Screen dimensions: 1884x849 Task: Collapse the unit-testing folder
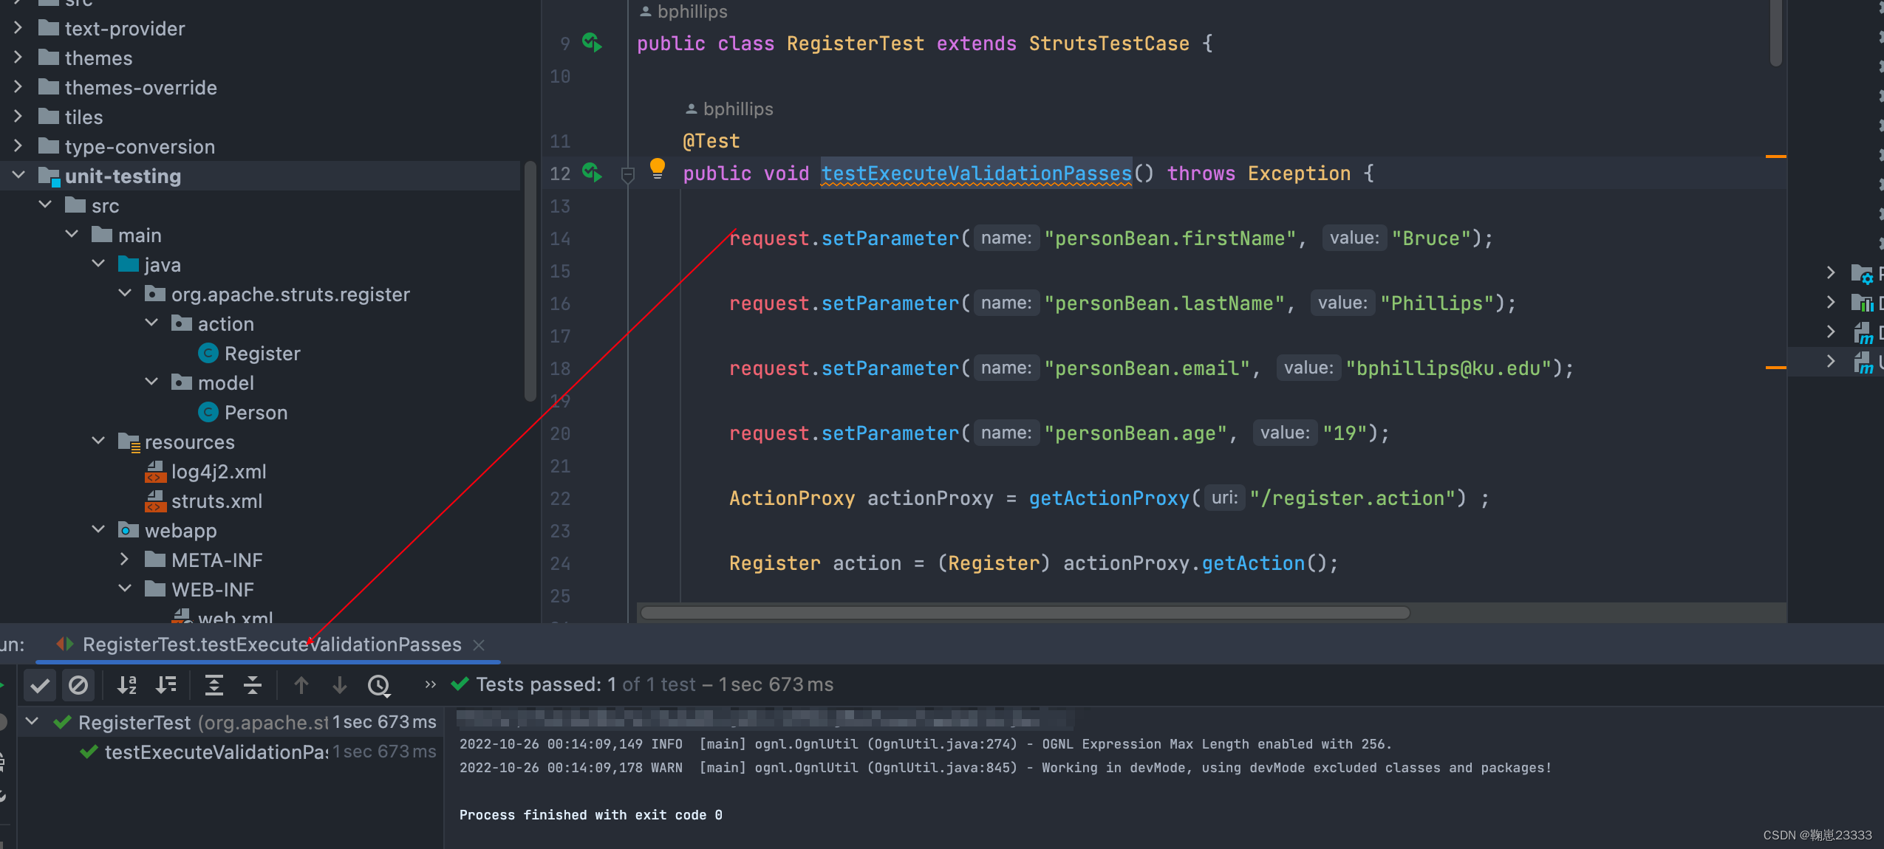(x=19, y=176)
